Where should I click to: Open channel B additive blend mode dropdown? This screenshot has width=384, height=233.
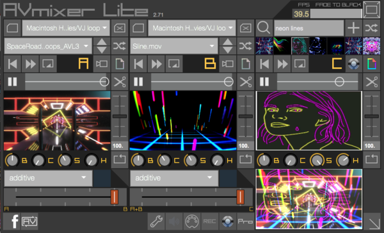(174, 178)
